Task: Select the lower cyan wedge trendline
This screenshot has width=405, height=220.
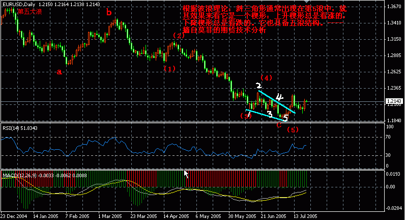Action: (x=266, y=115)
